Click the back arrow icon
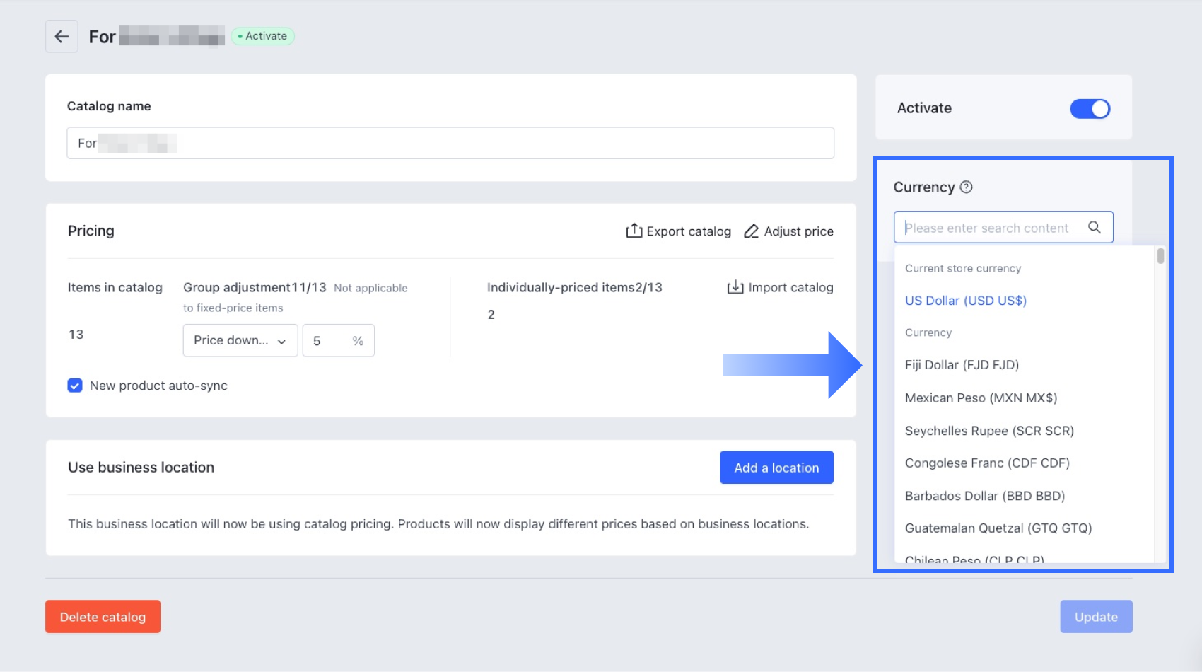The height and width of the screenshot is (672, 1202). tap(62, 36)
